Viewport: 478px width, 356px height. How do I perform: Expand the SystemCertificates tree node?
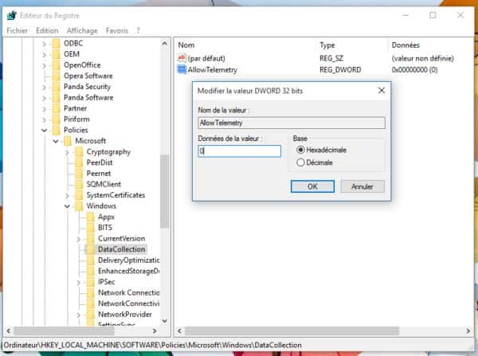(x=67, y=195)
